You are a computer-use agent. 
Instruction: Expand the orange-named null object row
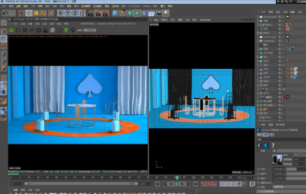pos(258,109)
